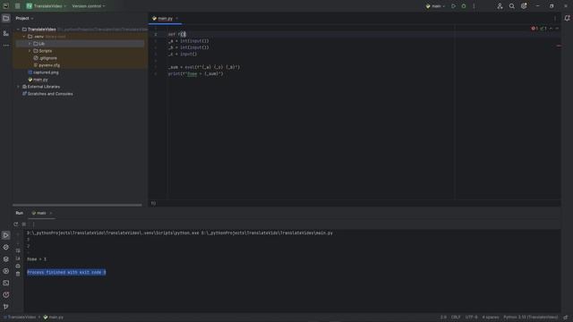The height and width of the screenshot is (322, 573).
Task: Open the Python interpreter selector
Action: click(531, 318)
